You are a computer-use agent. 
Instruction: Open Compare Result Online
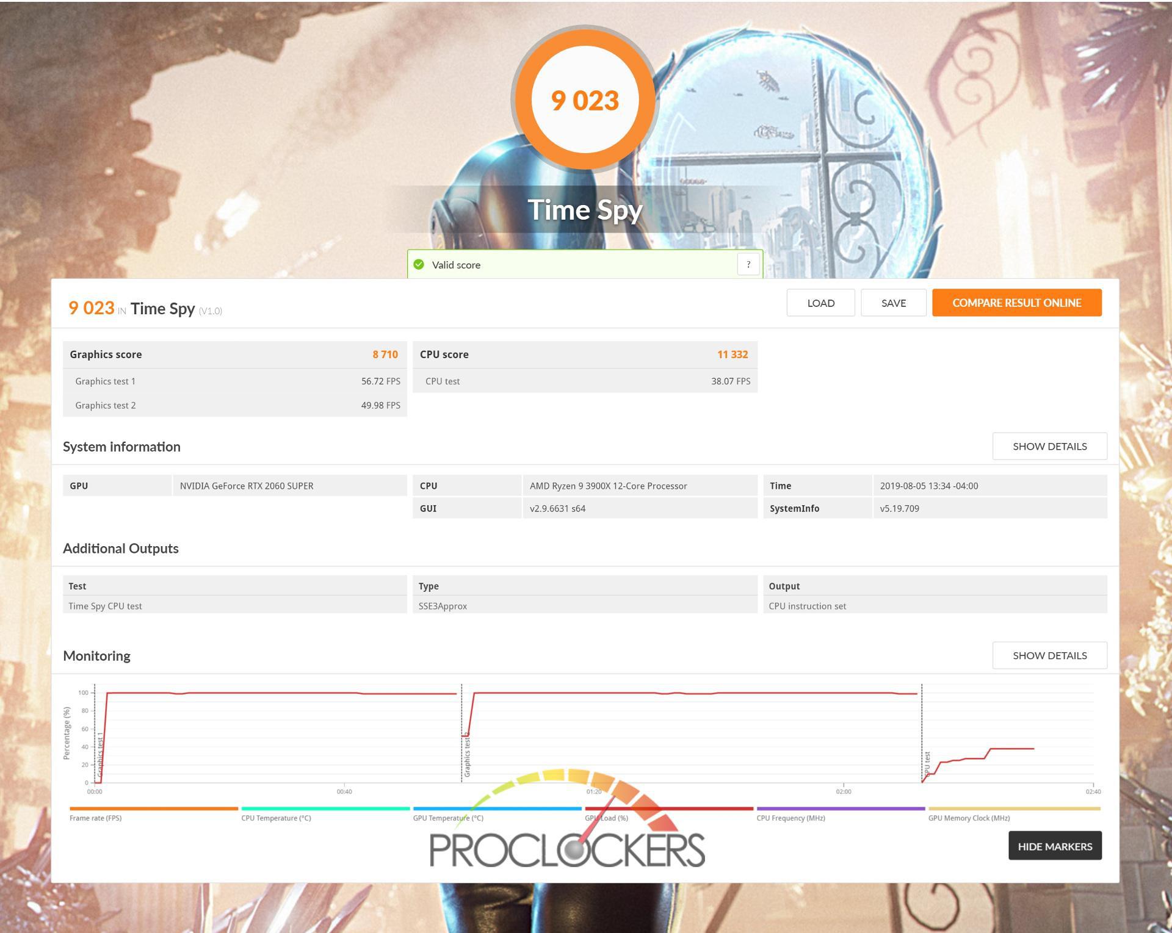[x=1017, y=303]
